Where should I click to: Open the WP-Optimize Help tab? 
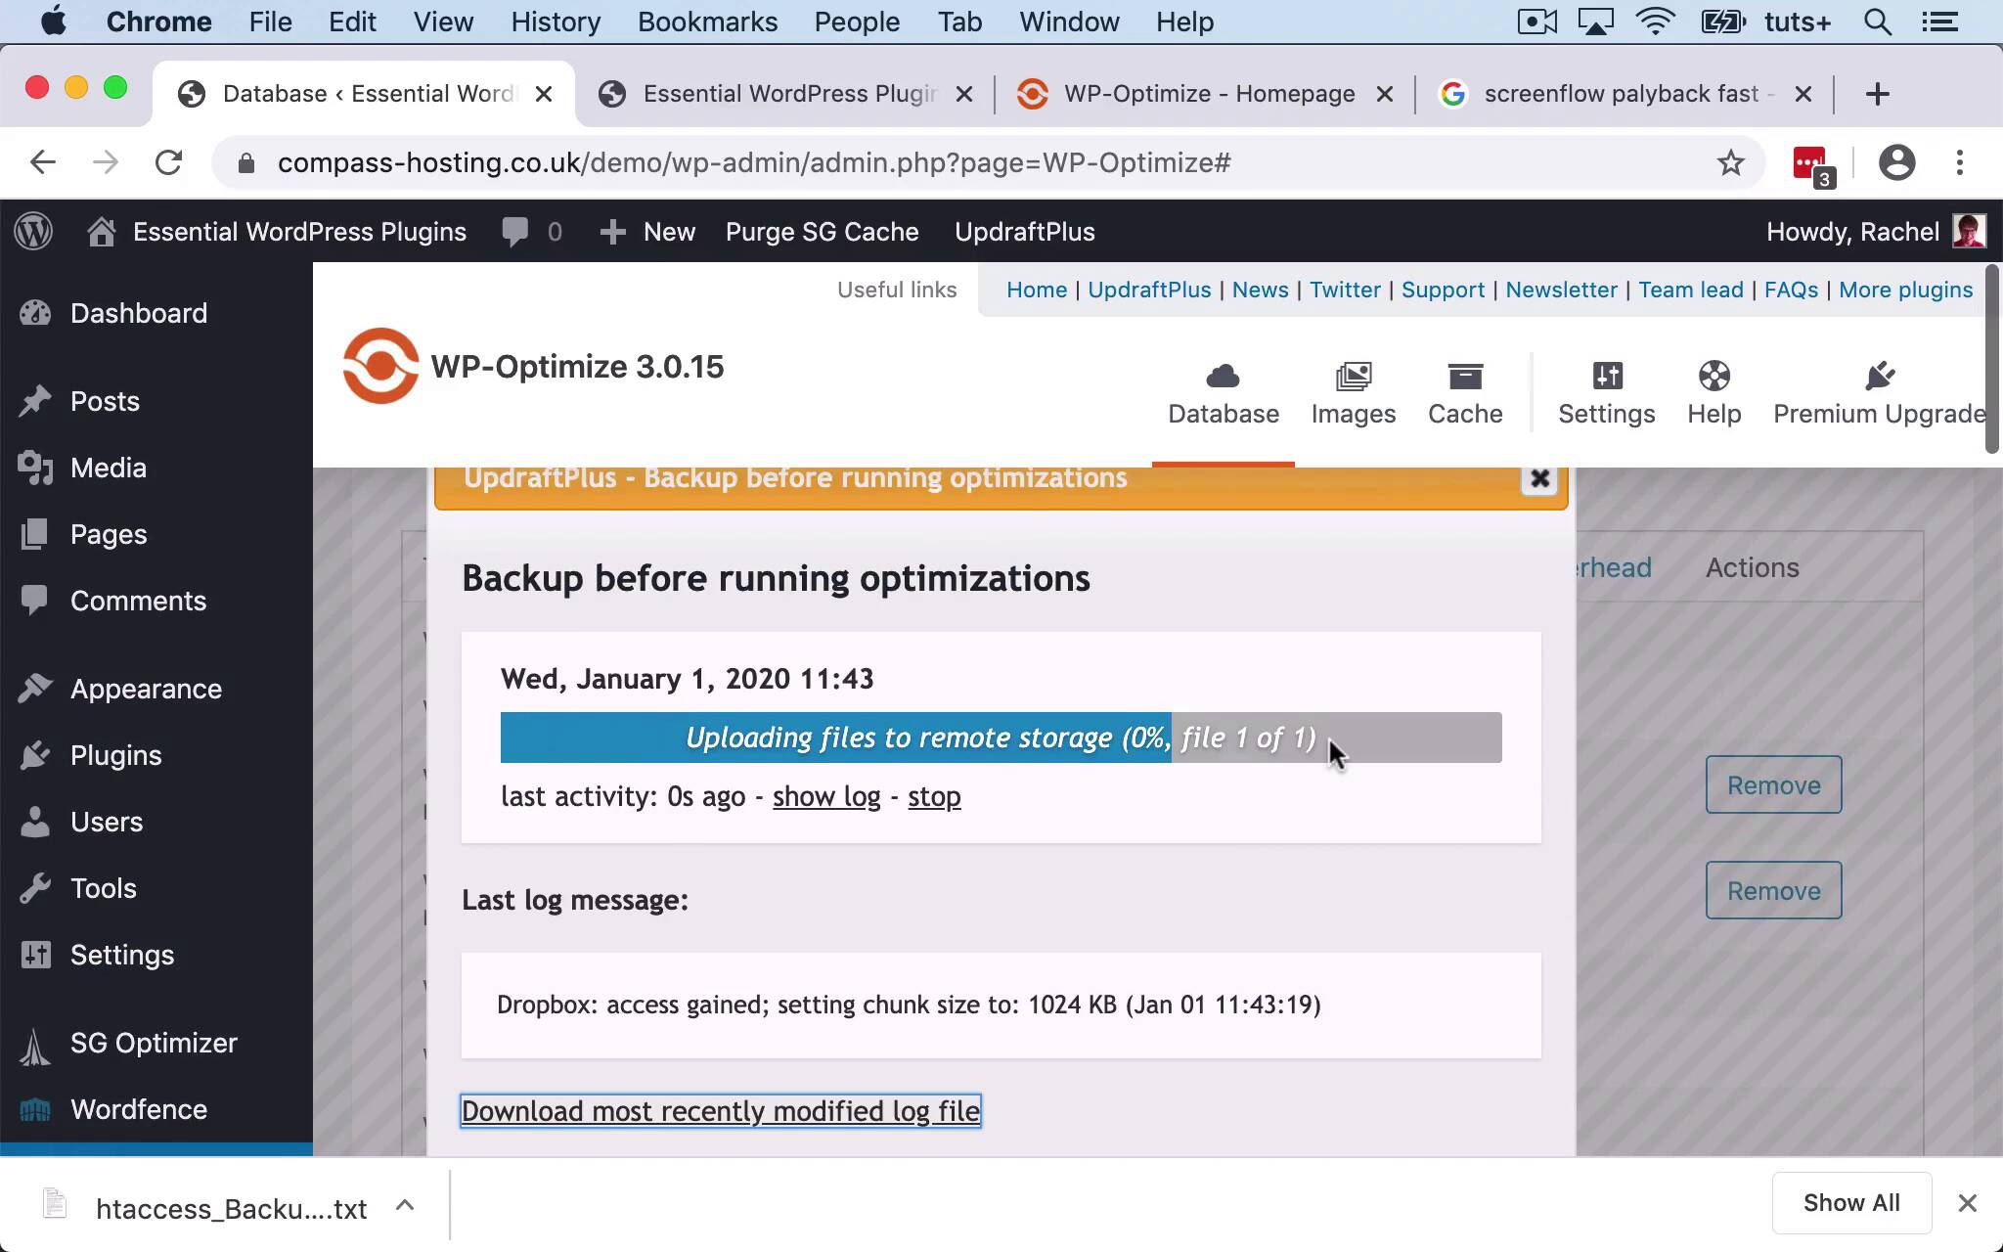click(x=1714, y=394)
